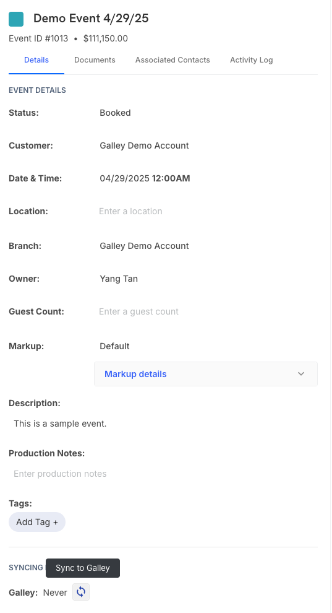View the Activity Log tab
The image size is (332, 613).
click(x=251, y=60)
